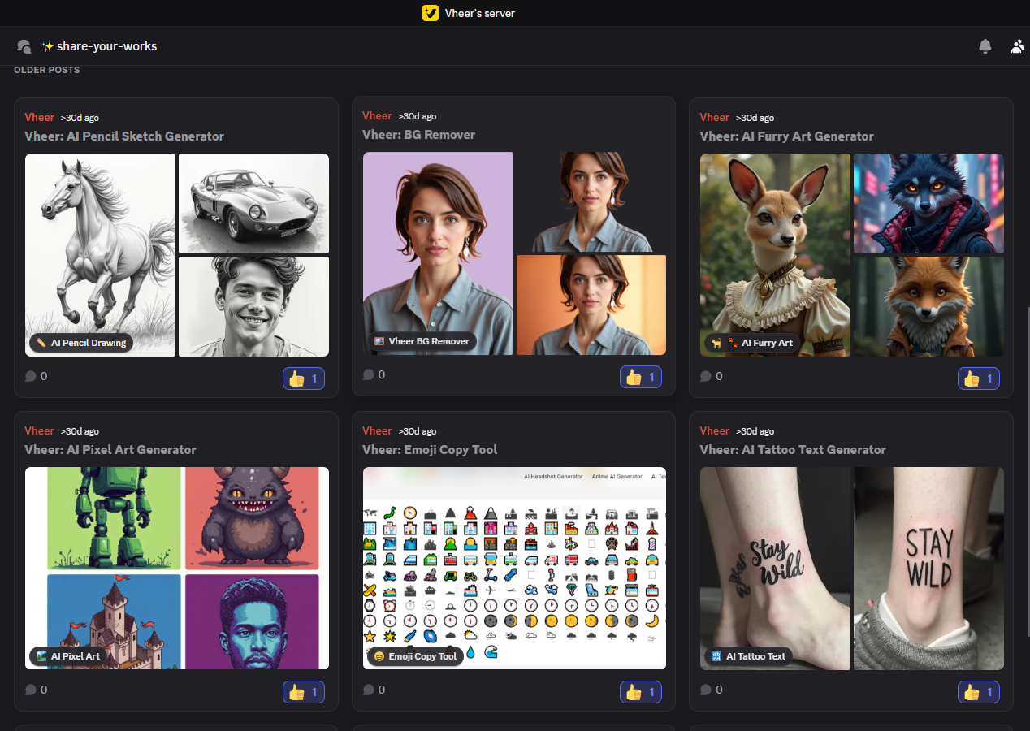Select the AI Furry Art tag

tap(751, 343)
